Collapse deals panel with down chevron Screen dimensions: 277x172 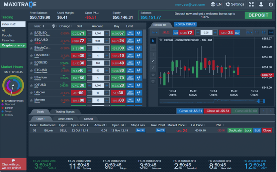click(x=263, y=111)
